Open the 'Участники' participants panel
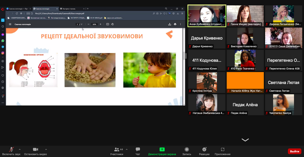 pos(117,151)
